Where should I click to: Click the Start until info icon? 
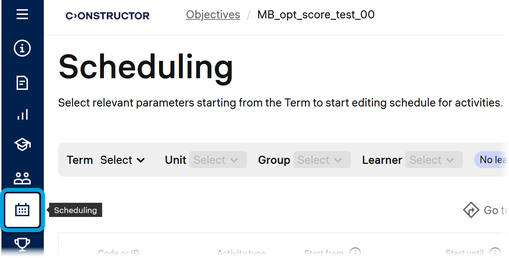[495, 253]
